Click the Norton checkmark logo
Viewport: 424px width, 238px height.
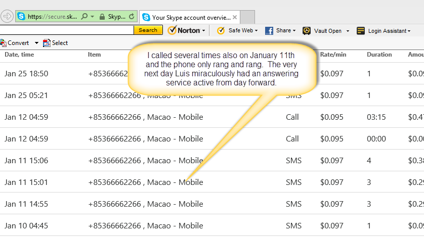[173, 30]
